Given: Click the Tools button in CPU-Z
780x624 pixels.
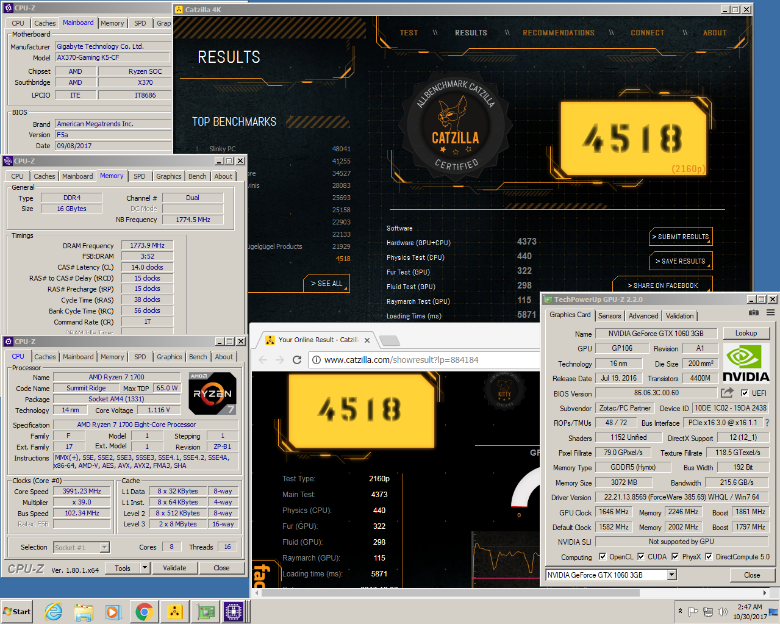Looking at the screenshot, I should [123, 568].
